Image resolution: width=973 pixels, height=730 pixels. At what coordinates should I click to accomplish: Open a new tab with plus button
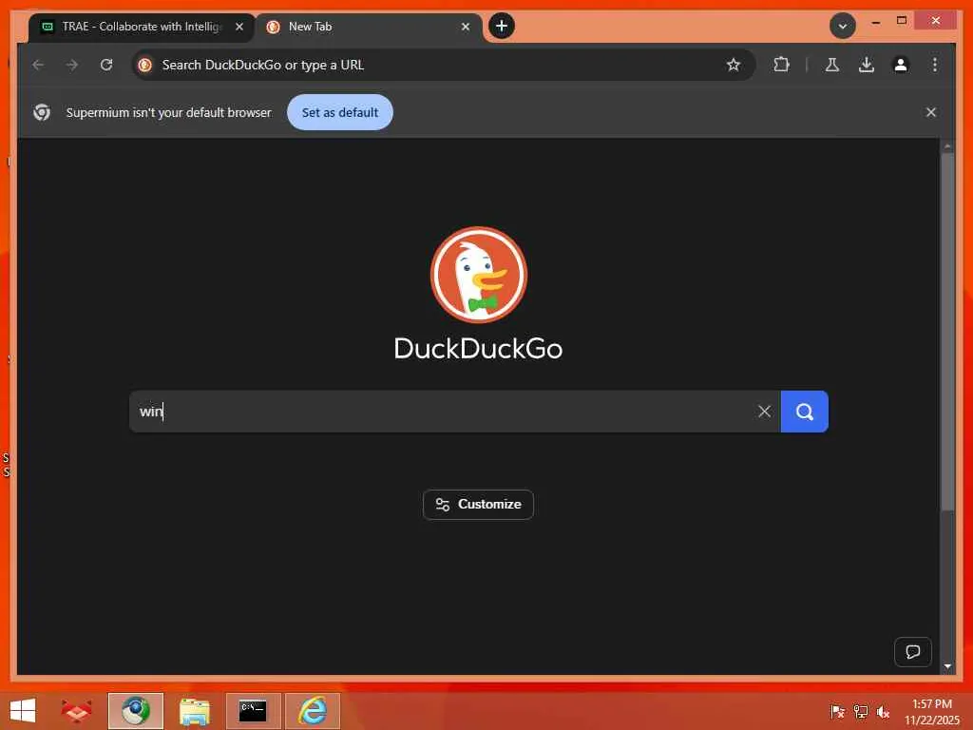point(502,26)
